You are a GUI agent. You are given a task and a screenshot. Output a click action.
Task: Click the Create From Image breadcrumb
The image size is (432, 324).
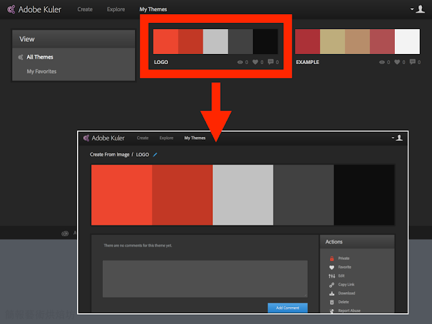109,155
